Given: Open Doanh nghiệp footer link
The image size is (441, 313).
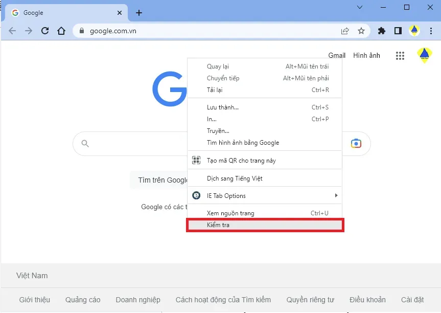Looking at the screenshot, I should tap(138, 300).
